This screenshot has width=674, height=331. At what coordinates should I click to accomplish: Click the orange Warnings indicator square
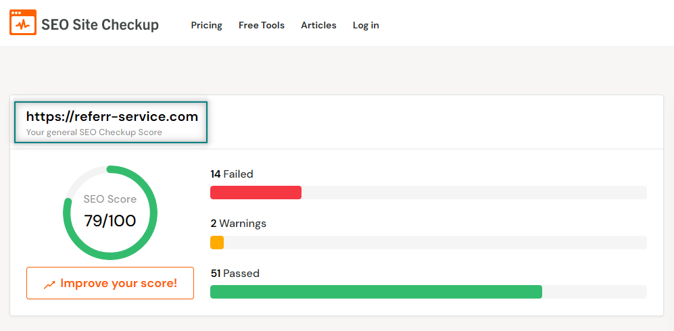217,243
